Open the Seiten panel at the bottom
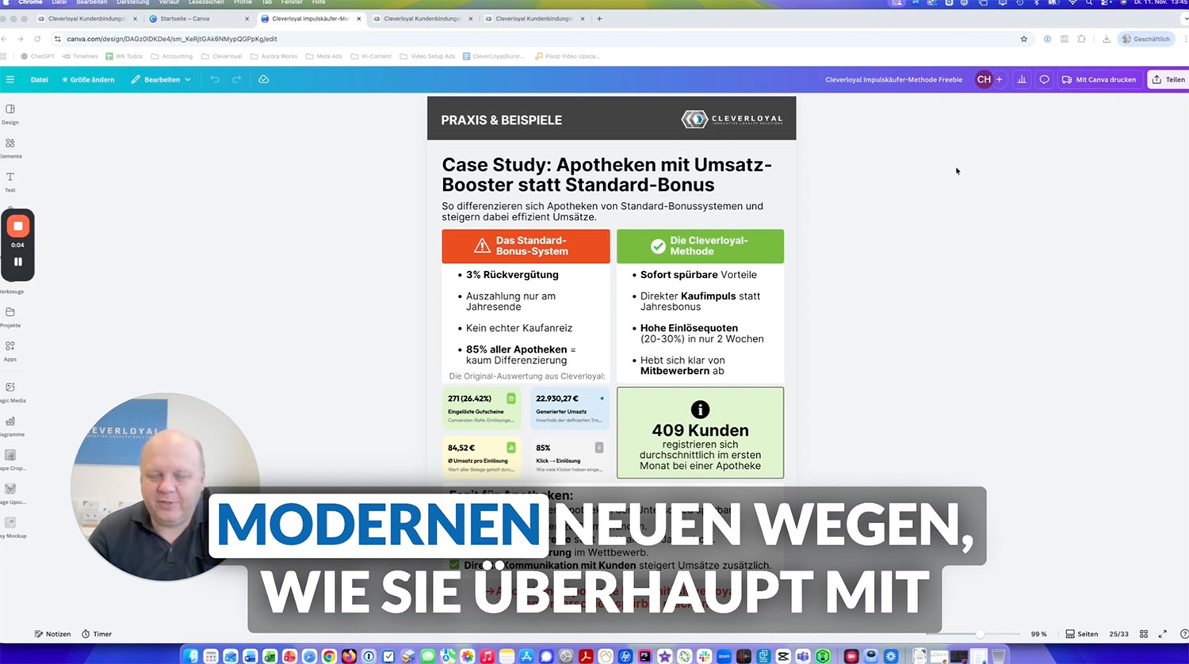Image resolution: width=1189 pixels, height=664 pixels. coord(1081,634)
